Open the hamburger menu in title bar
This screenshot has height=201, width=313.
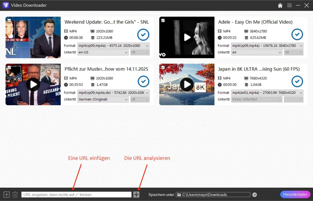(289, 5)
